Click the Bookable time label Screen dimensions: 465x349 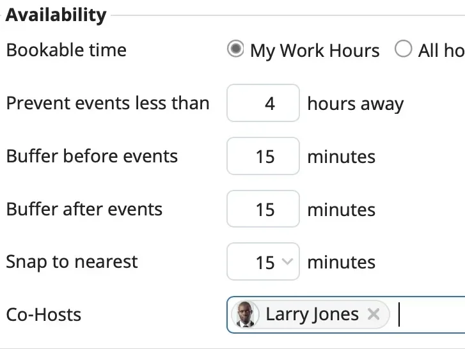67,50
